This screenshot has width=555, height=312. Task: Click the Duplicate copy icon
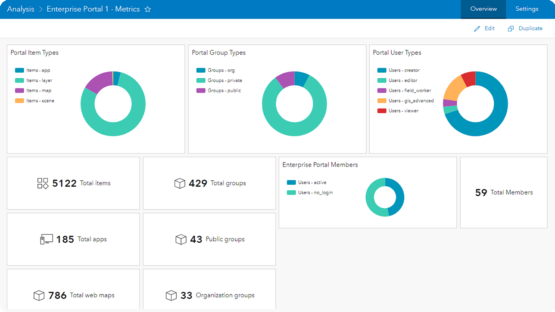click(x=511, y=28)
